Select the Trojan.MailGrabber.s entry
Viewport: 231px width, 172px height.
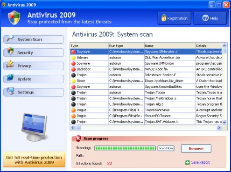point(146,99)
